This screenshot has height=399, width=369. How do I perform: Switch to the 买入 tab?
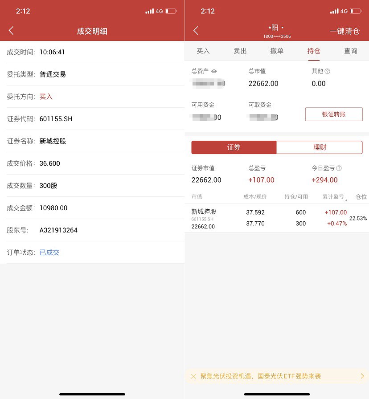click(x=203, y=51)
